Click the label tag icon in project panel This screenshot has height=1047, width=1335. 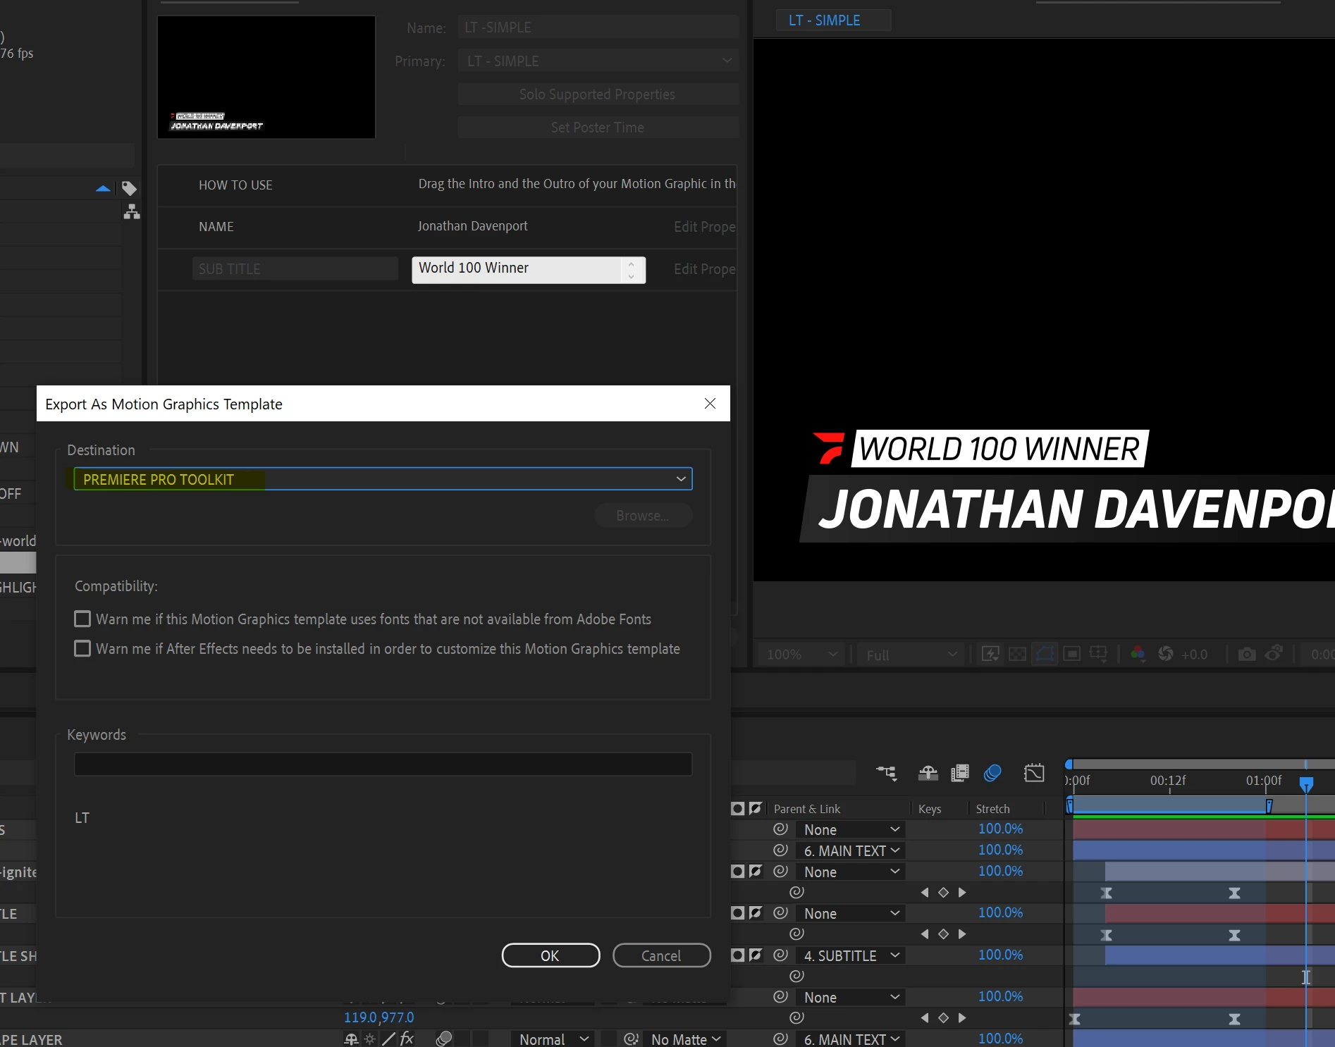click(x=129, y=188)
